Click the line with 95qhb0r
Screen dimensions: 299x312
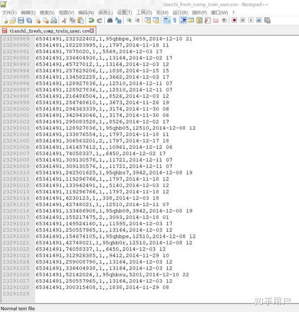tap(114, 243)
